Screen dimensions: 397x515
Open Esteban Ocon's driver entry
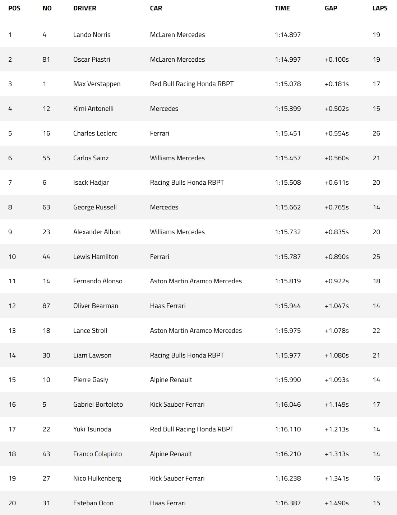(93, 503)
